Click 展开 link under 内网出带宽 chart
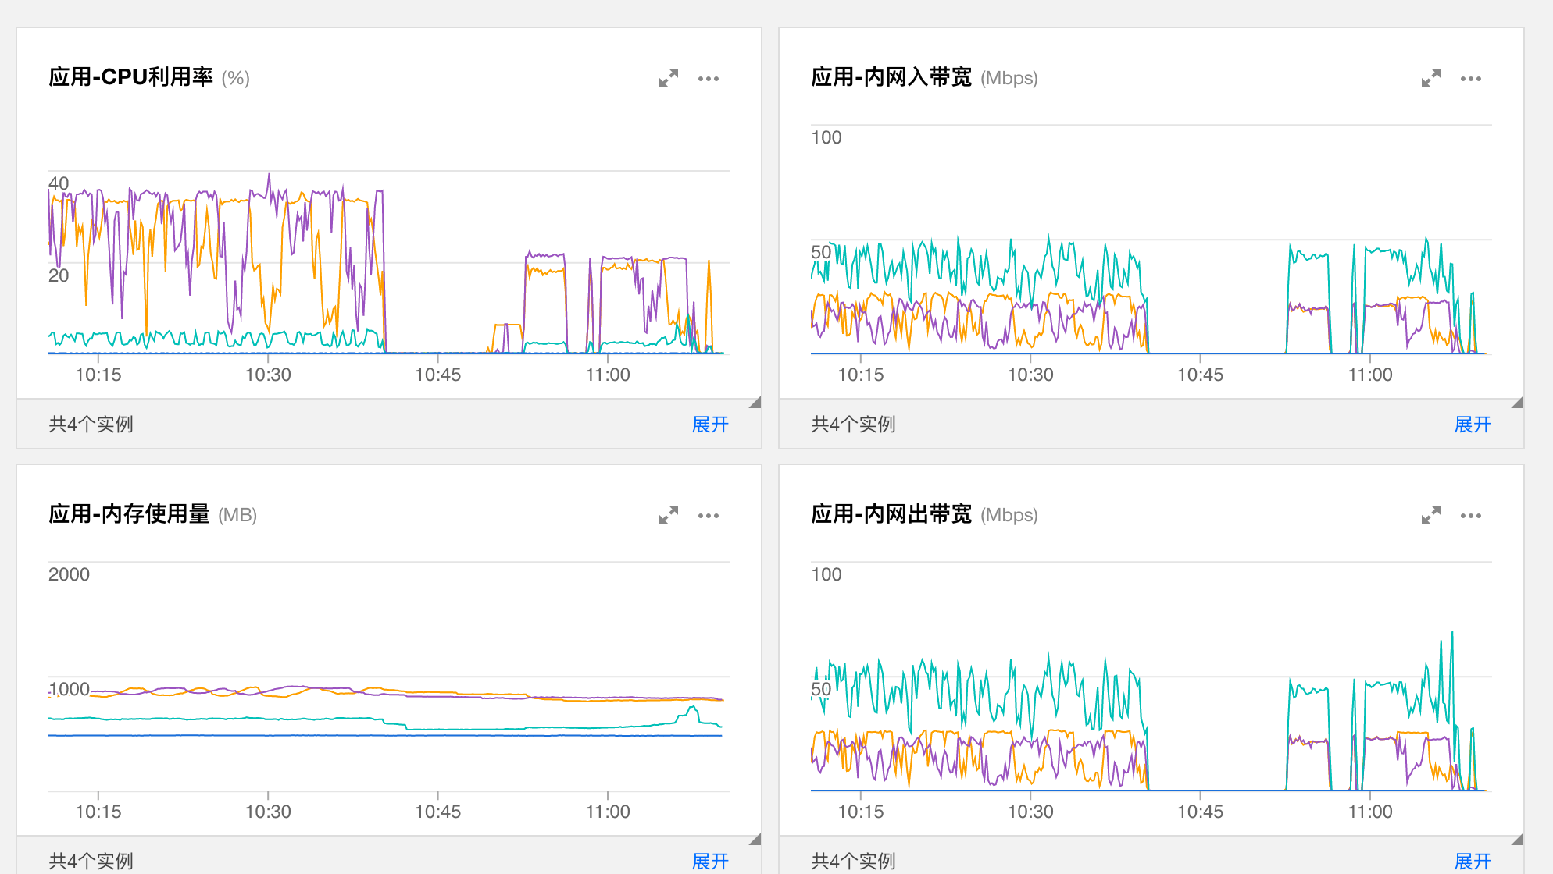Viewport: 1553px width, 874px height. click(x=1472, y=861)
